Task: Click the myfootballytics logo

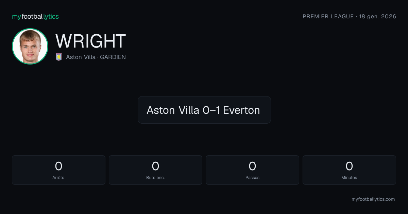Action: (x=35, y=16)
